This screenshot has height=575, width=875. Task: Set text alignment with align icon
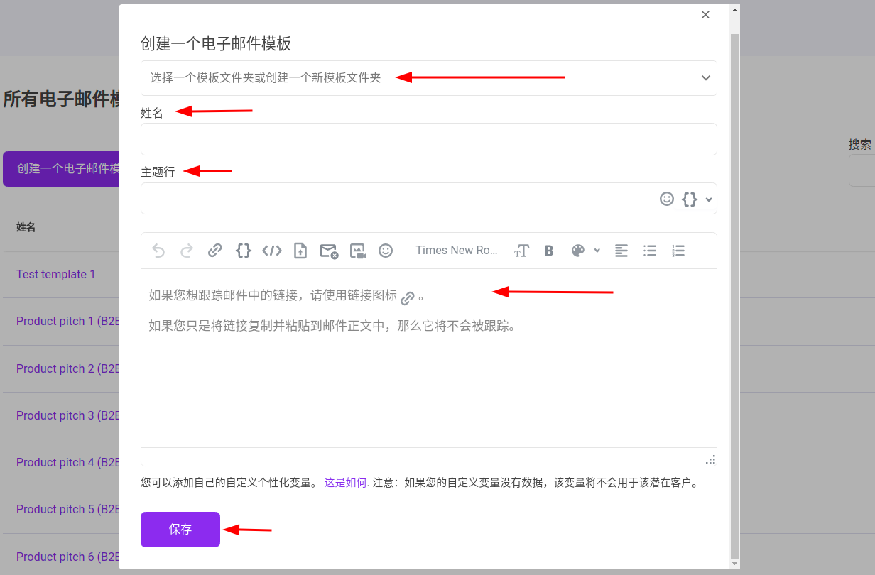pos(621,251)
